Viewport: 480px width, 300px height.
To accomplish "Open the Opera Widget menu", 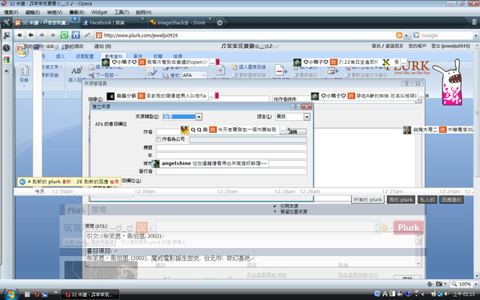I will (99, 12).
